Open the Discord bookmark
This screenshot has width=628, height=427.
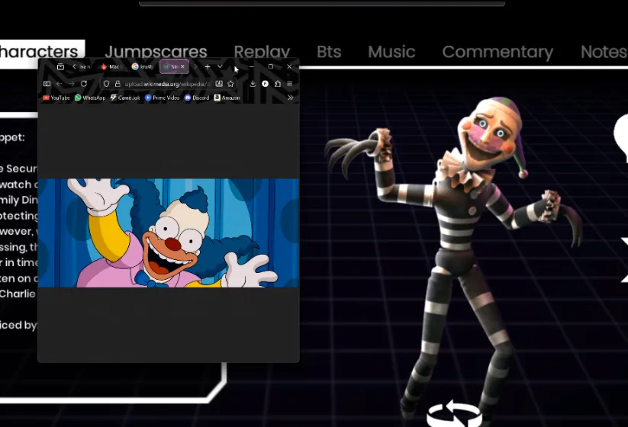tap(197, 98)
